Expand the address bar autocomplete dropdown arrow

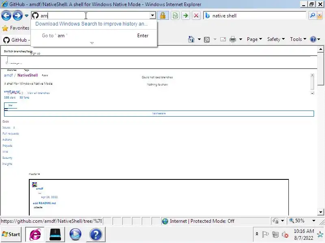(153, 15)
